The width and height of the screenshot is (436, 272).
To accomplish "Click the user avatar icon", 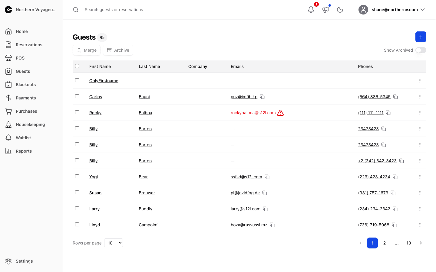I will point(363,10).
